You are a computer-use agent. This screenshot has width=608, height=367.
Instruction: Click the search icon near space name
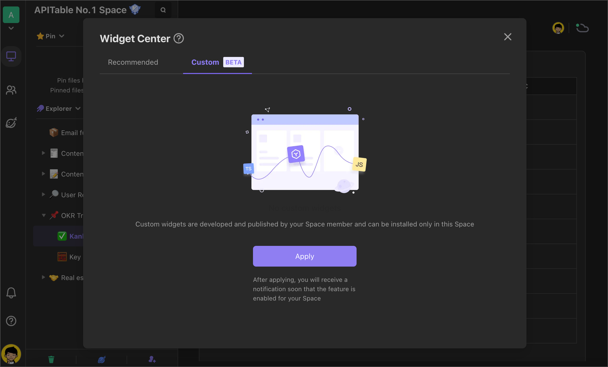[x=163, y=10]
